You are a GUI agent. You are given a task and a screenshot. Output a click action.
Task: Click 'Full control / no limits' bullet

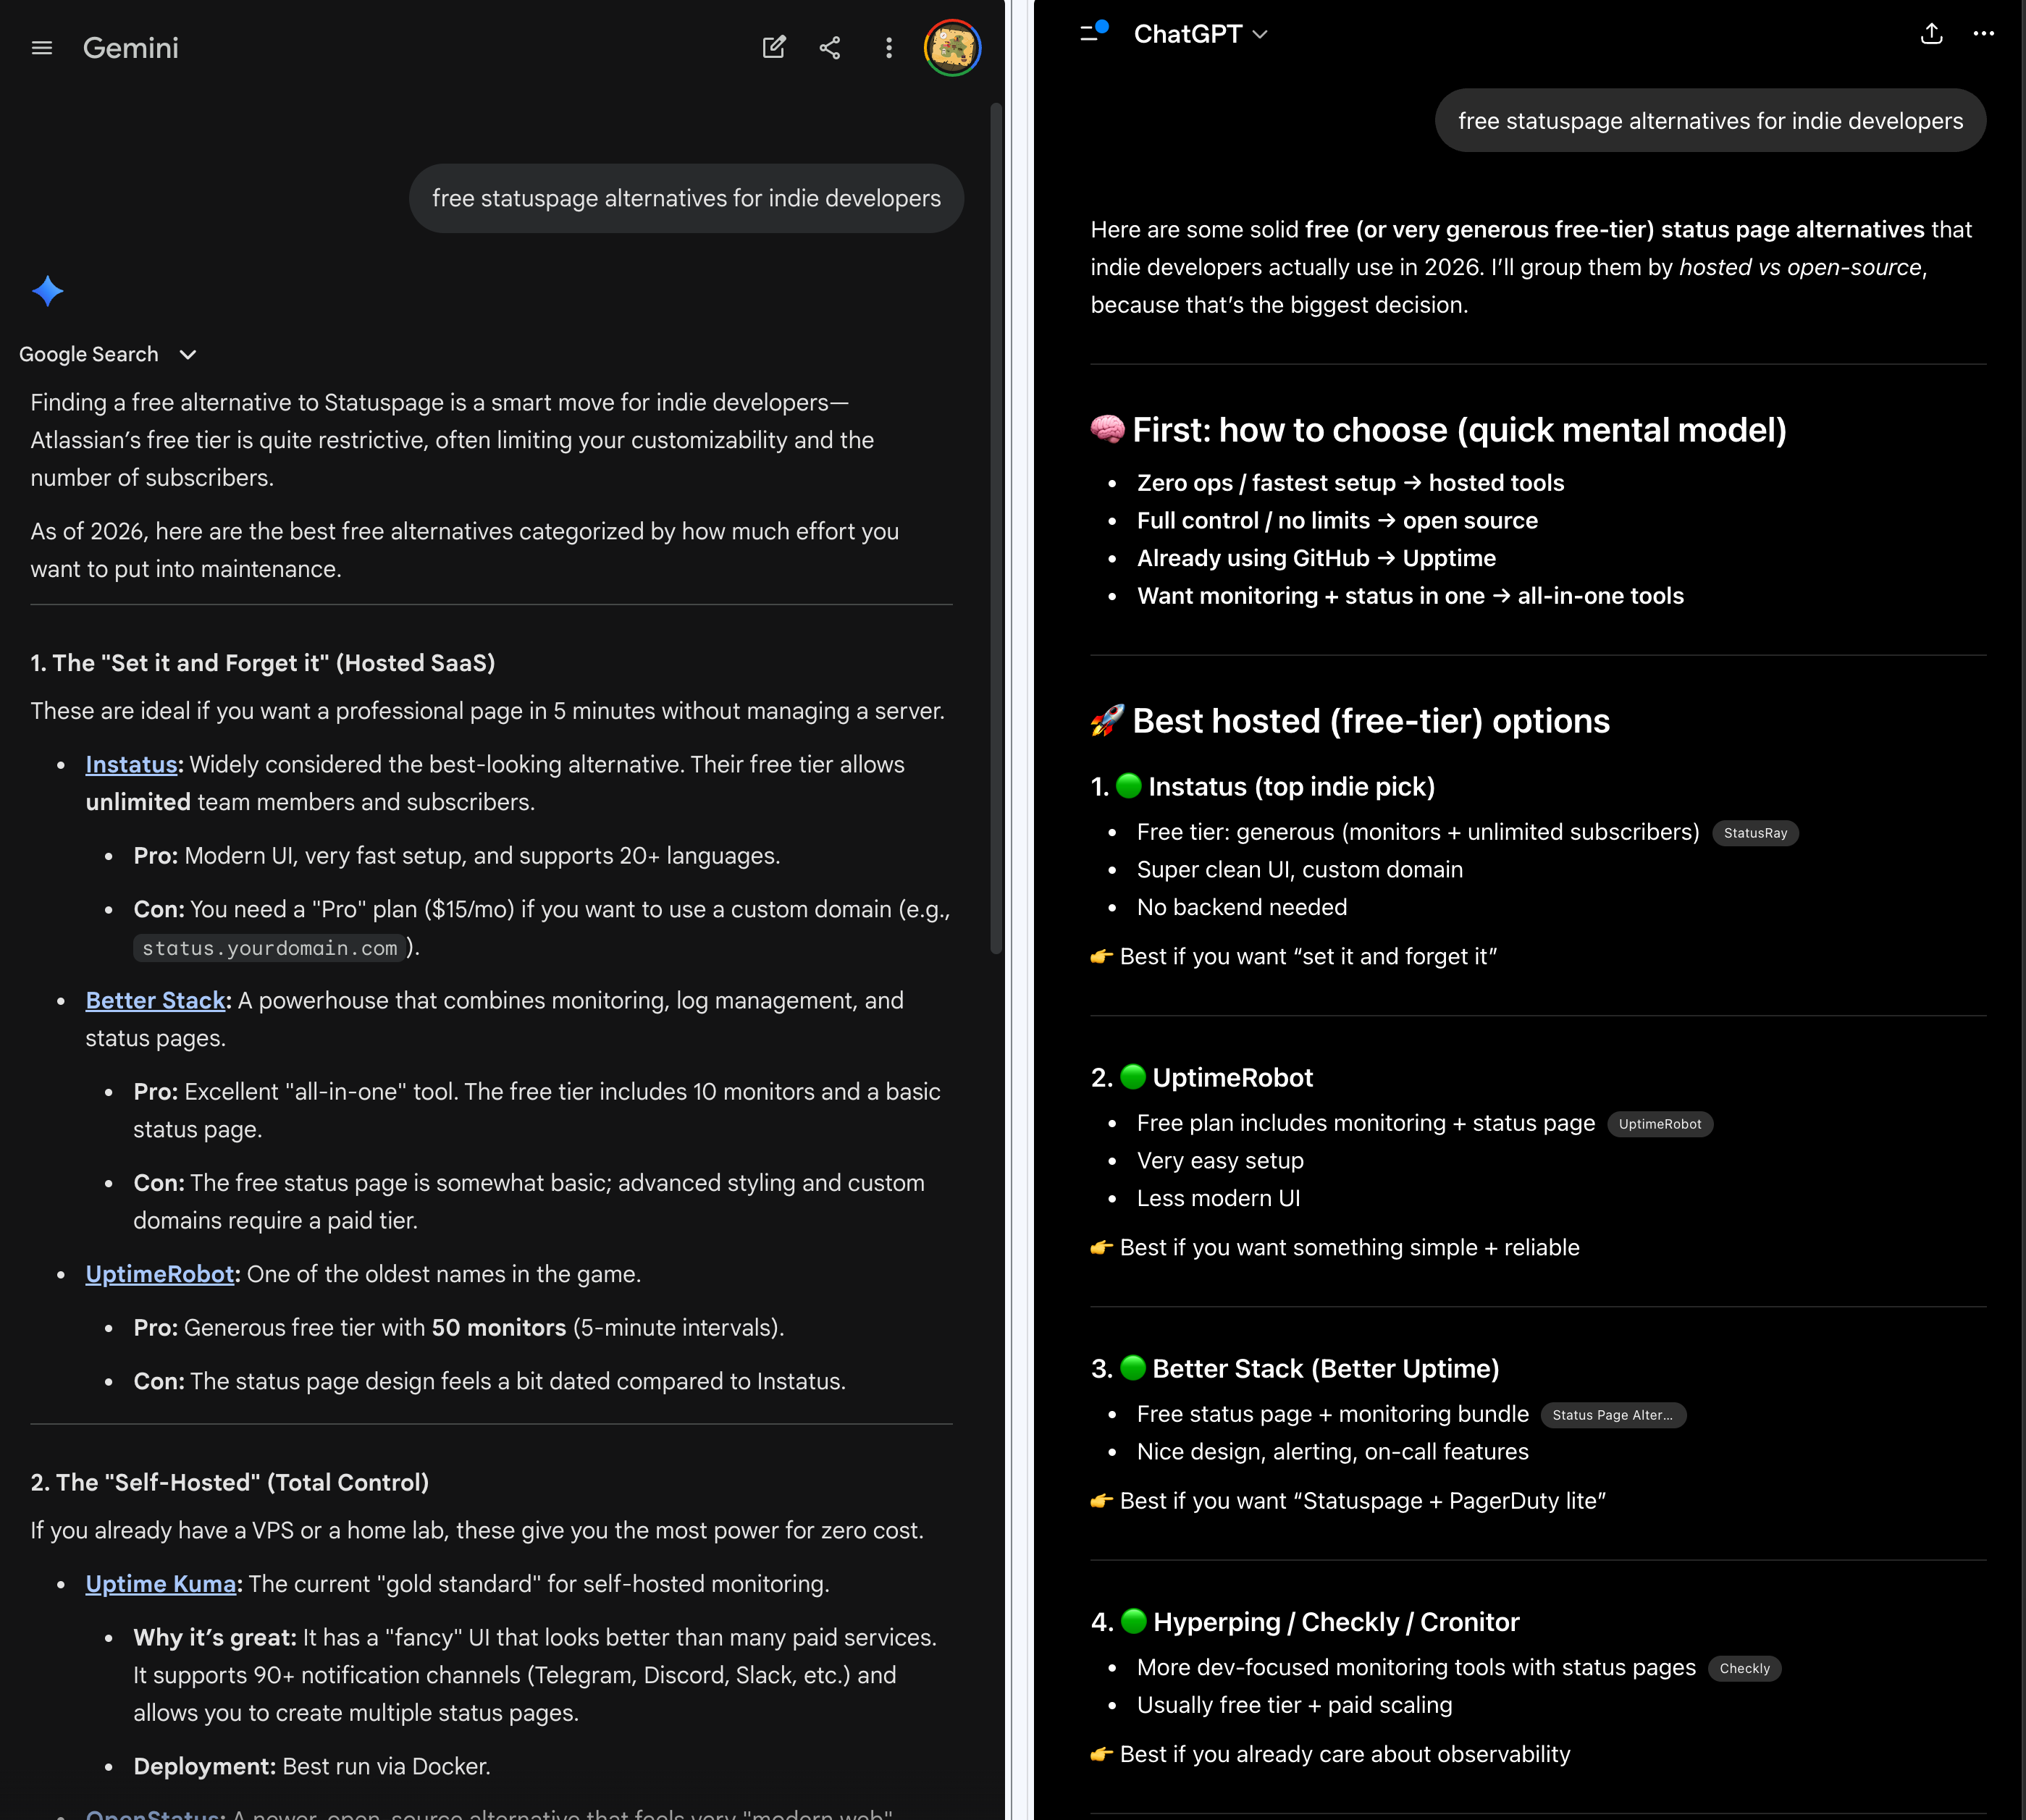pos(1337,521)
